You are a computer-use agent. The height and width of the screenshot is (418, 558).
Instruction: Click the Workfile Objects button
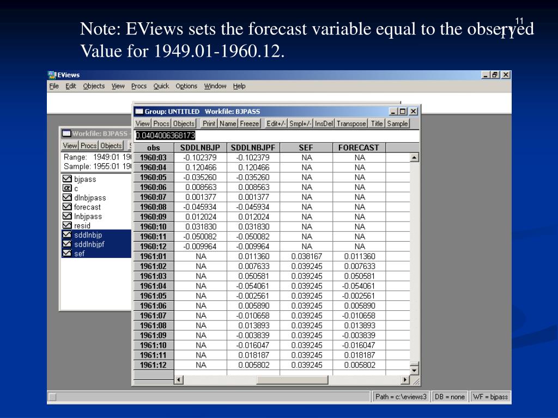tap(111, 145)
